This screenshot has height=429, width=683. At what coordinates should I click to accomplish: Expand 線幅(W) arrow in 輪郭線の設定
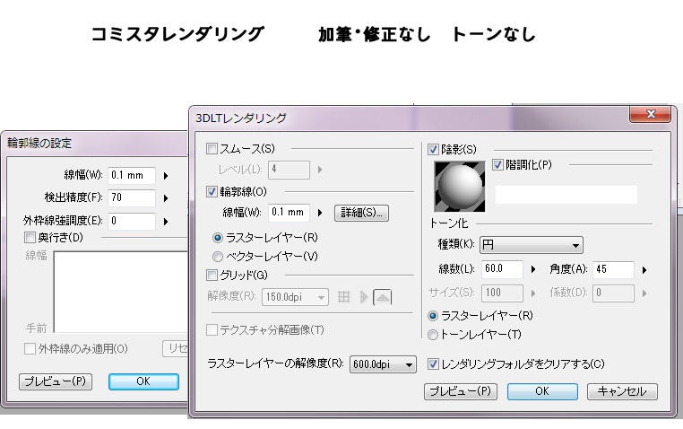click(x=166, y=176)
